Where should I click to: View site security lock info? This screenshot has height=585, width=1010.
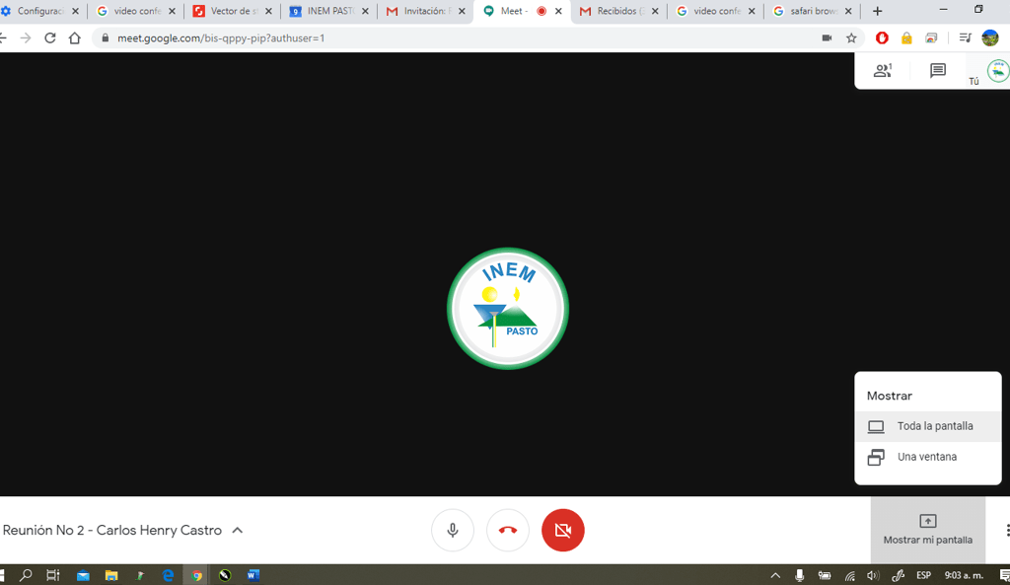point(105,38)
